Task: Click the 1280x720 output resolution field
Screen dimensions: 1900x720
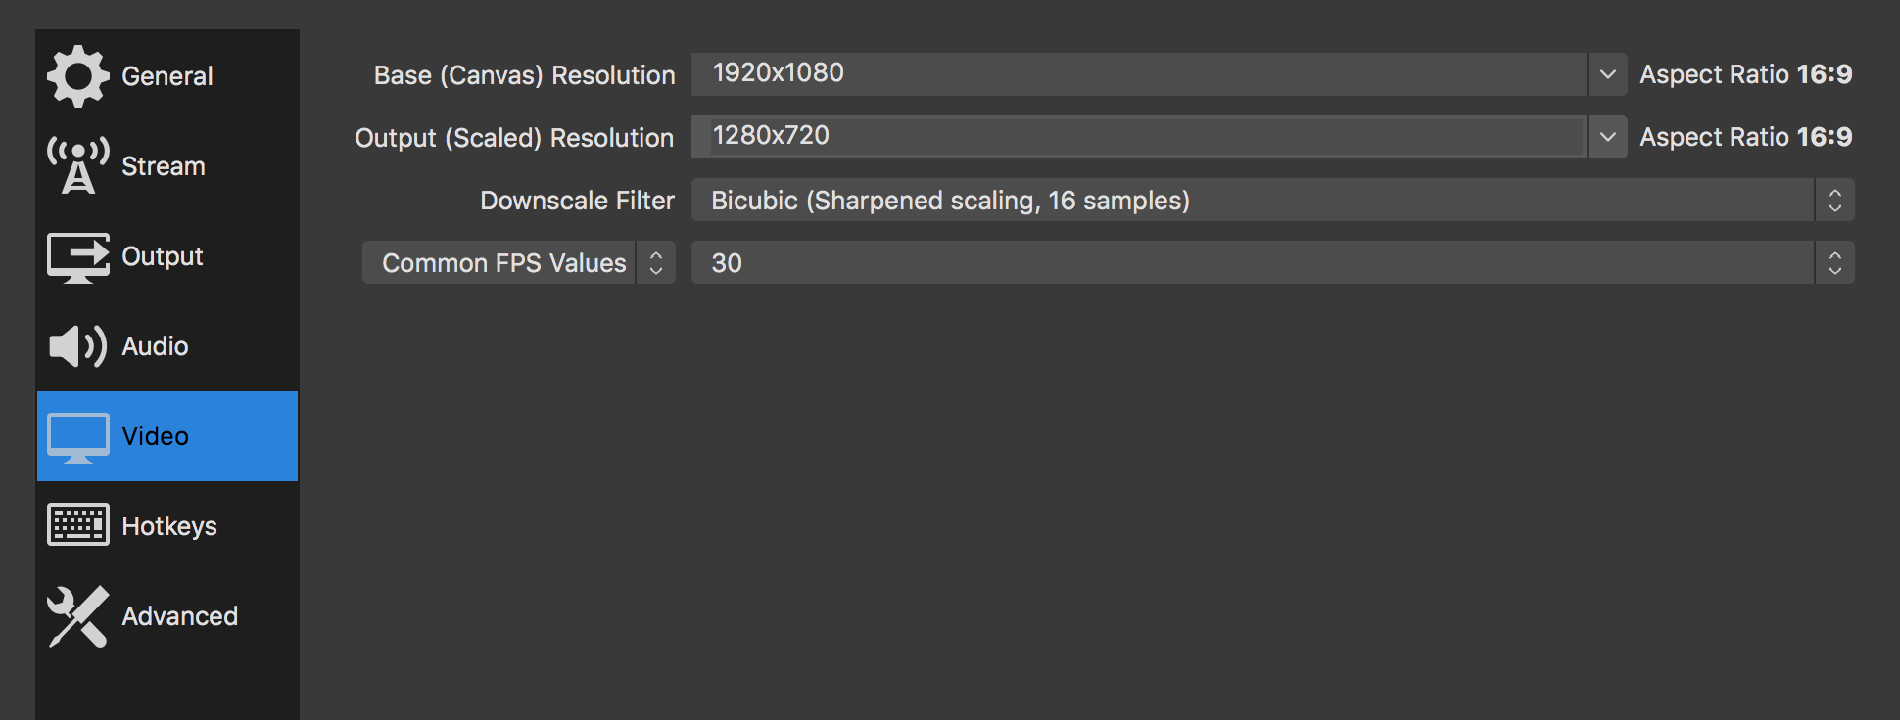Action: coord(1139,137)
